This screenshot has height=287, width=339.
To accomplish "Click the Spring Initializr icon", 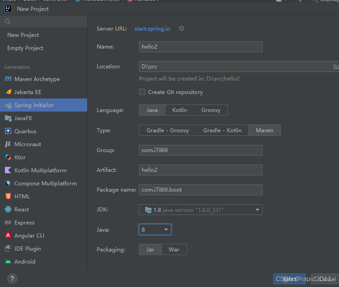I will (x=8, y=105).
